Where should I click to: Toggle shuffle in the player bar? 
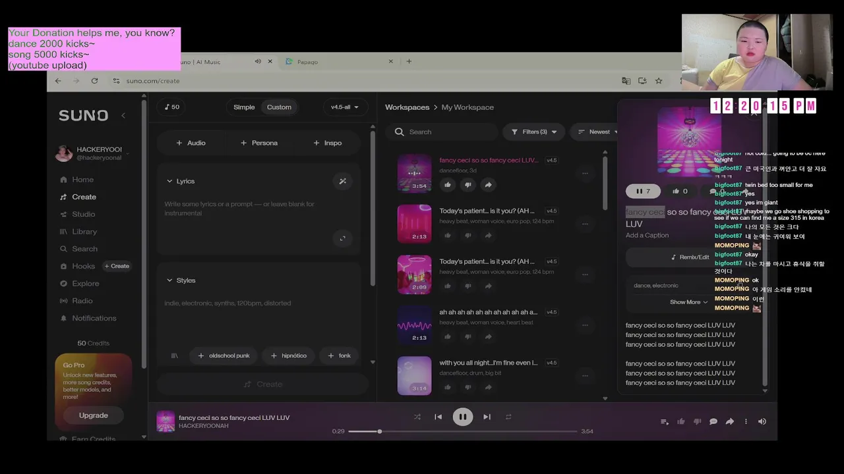tap(417, 417)
